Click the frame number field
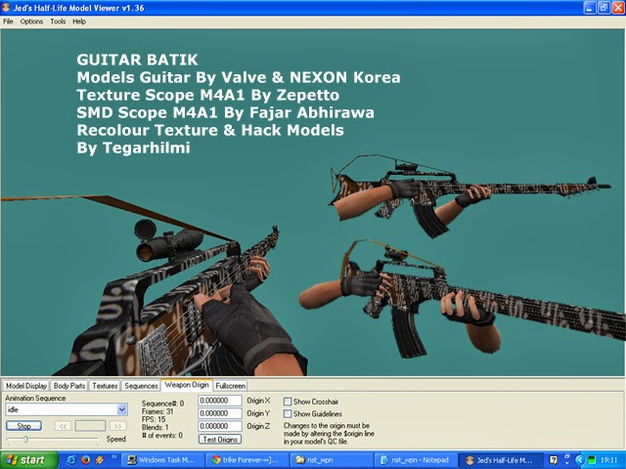This screenshot has height=469, width=626. pyautogui.click(x=90, y=426)
